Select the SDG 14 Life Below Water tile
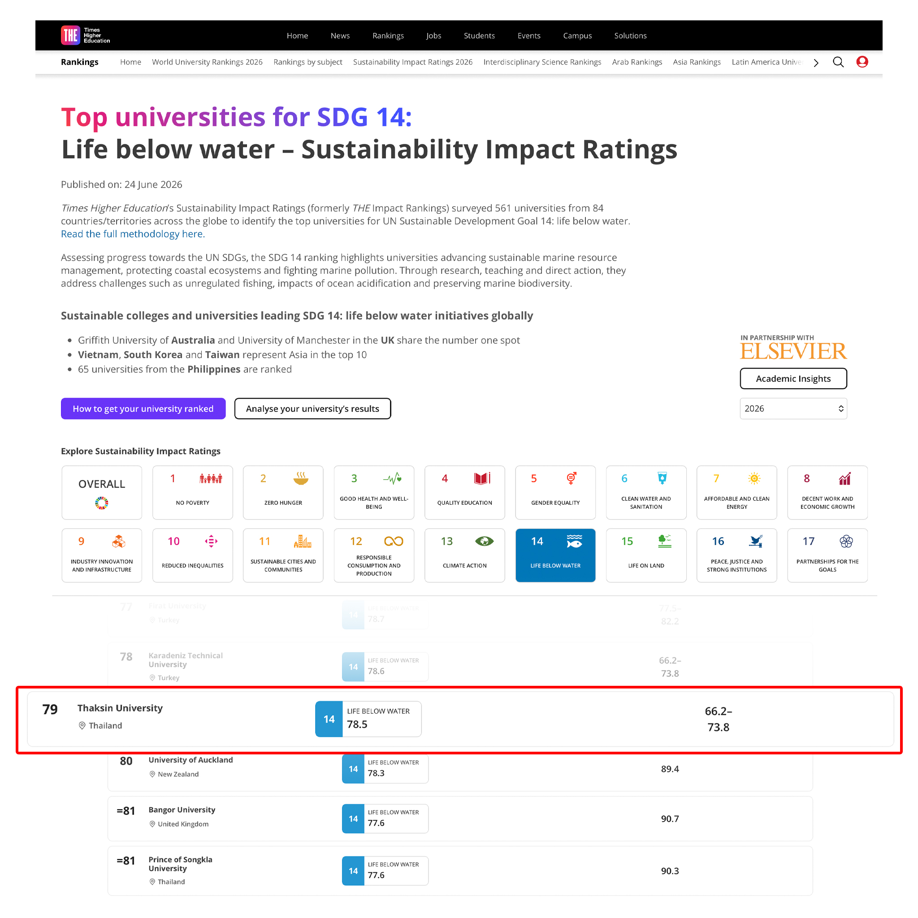918x918 pixels. point(555,555)
